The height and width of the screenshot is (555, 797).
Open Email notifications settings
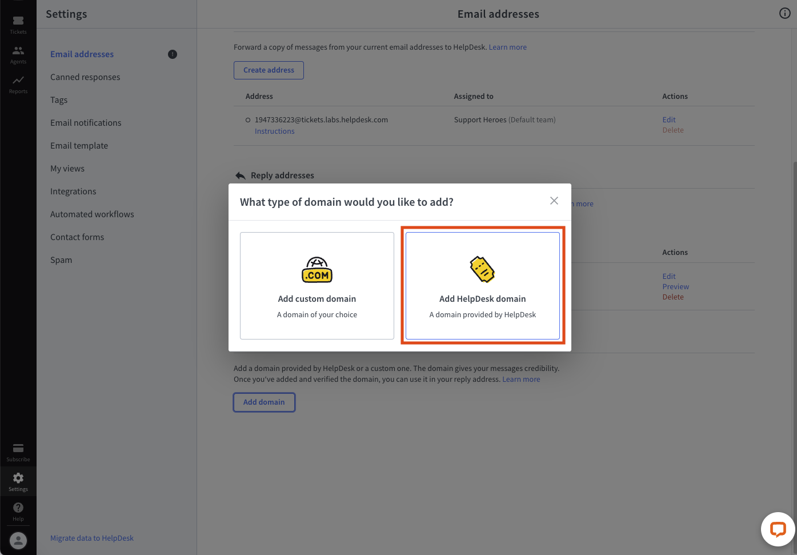coord(86,122)
